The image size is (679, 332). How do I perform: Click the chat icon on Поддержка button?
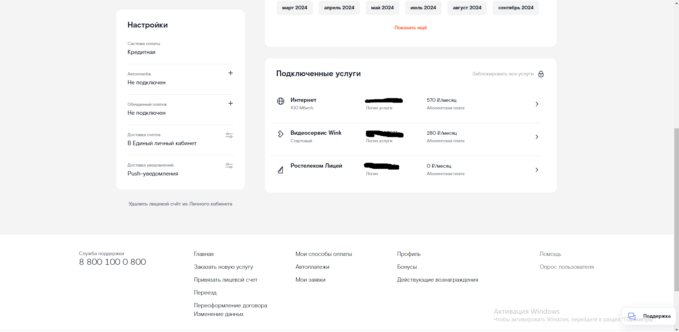632,316
